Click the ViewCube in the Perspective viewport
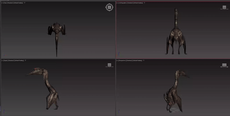 224,65
